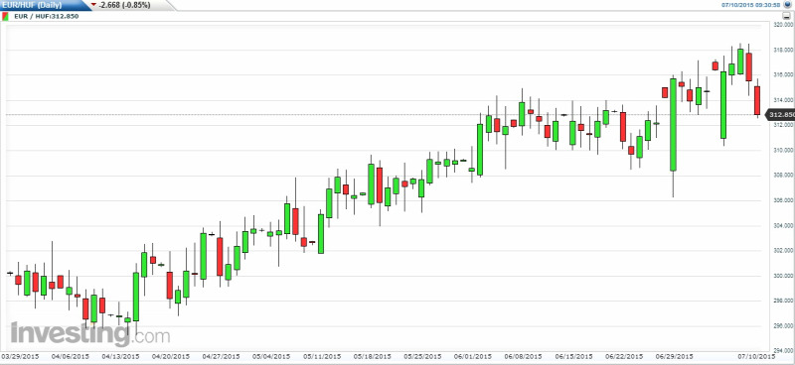Click the 296.000 price axis label
Image resolution: width=795 pixels, height=365 pixels.
tap(784, 326)
